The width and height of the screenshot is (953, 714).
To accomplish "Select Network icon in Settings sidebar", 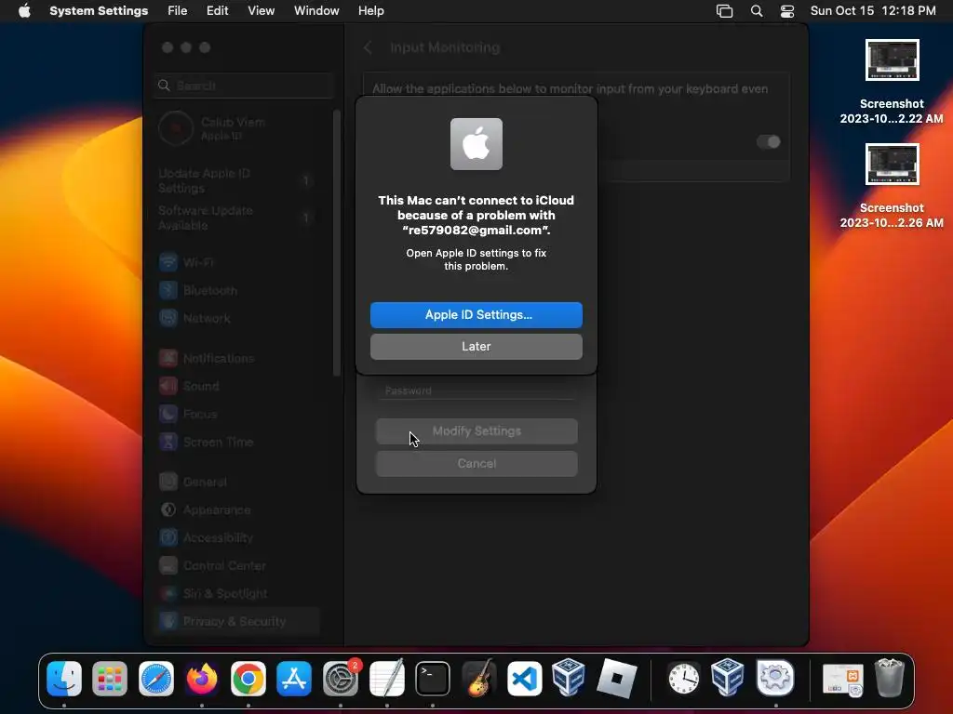I will (168, 318).
